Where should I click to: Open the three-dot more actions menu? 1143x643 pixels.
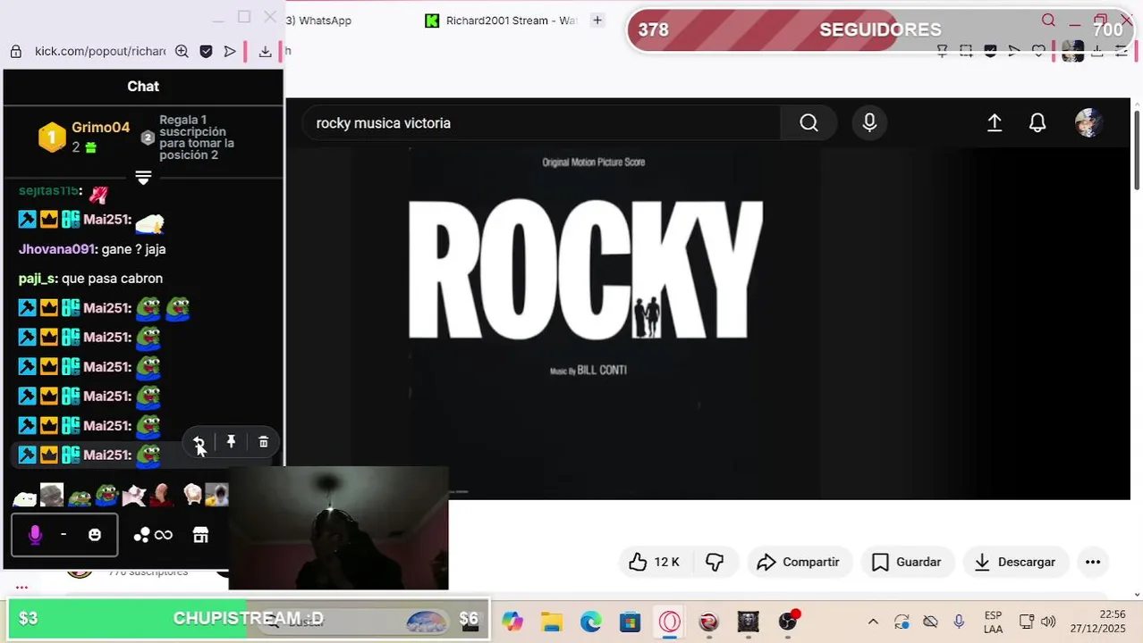[1093, 562]
